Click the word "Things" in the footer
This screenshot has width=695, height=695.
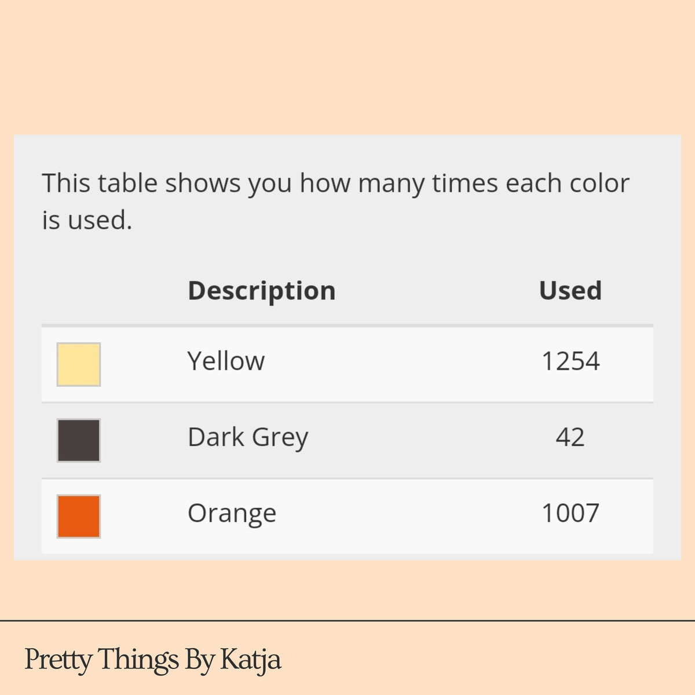point(138,660)
